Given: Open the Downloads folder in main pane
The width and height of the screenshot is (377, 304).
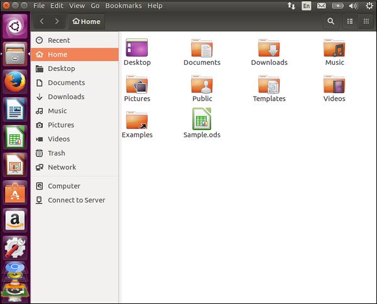Looking at the screenshot, I should (269, 49).
